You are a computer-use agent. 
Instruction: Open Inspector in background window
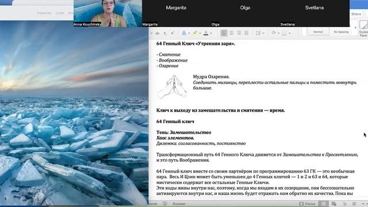pos(44,13)
